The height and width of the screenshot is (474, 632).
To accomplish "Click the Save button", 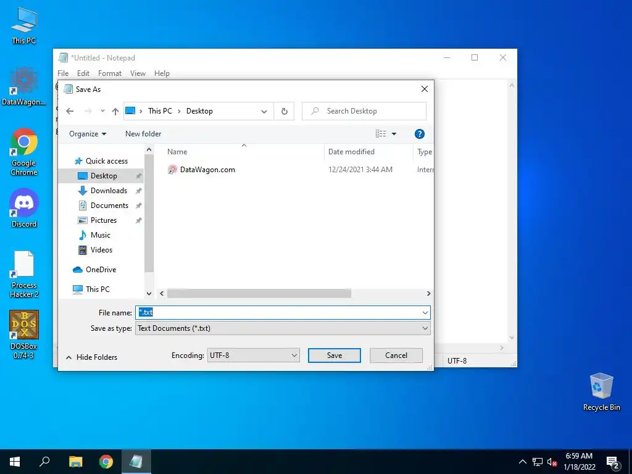I will [334, 355].
